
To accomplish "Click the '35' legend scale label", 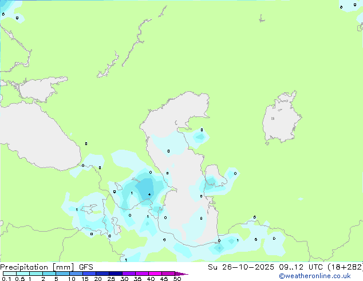I will coord(137,279).
